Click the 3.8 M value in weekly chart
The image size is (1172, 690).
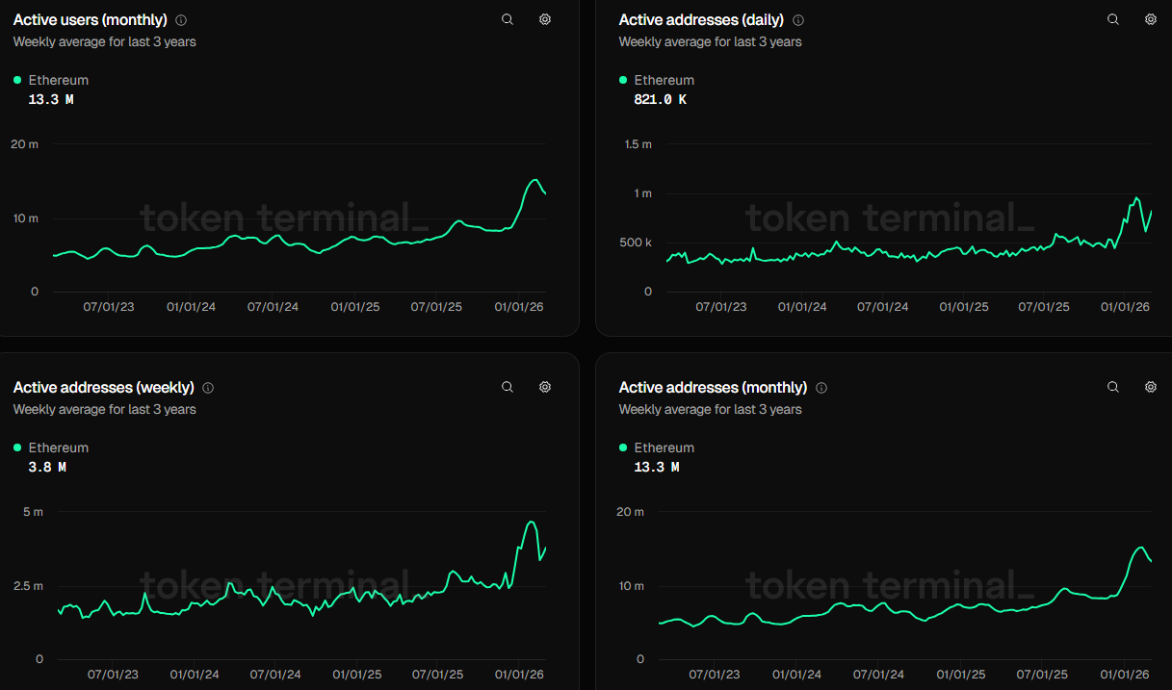click(47, 467)
